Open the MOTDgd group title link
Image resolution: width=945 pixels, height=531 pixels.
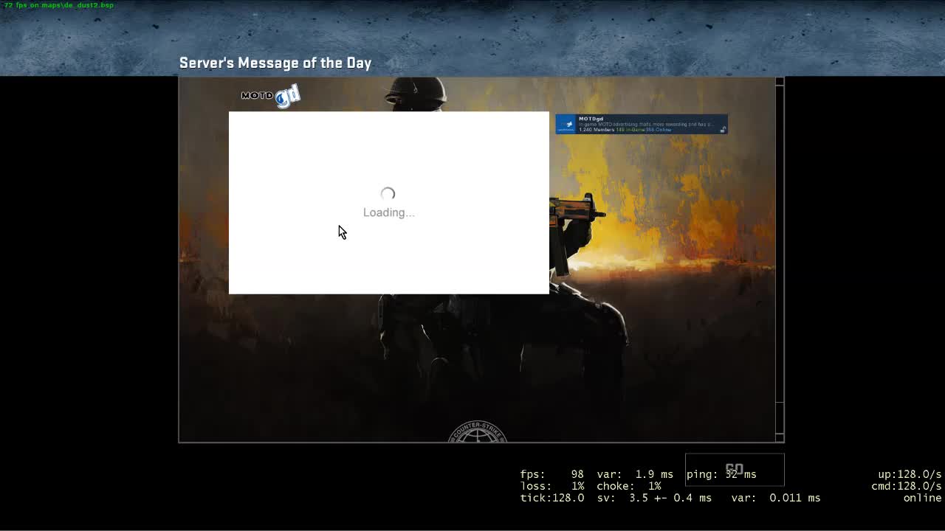coord(591,119)
